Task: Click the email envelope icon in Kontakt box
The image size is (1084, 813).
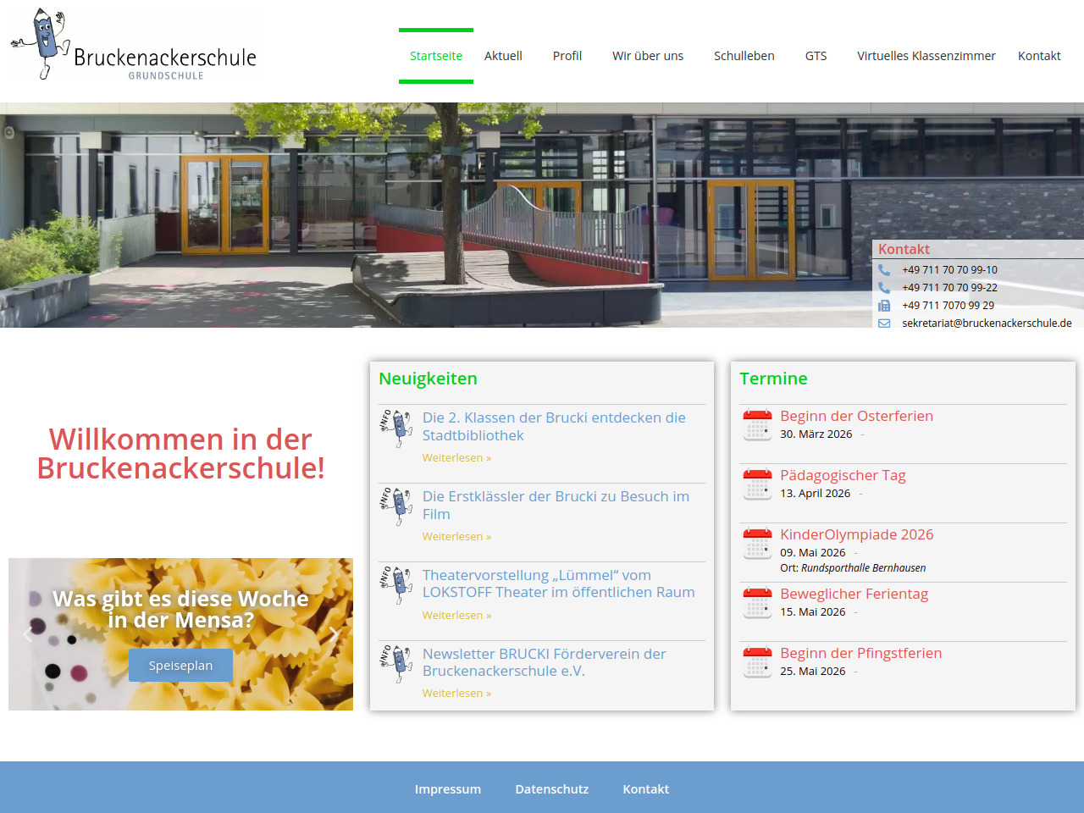Action: 884,324
